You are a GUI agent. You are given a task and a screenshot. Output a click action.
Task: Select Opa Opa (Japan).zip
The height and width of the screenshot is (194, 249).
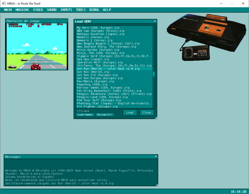114,59
